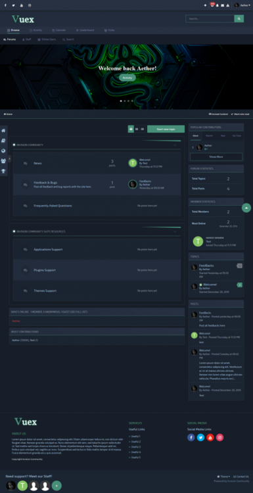
Task: Open the Instagram icon in the top bar
Action: pyautogui.click(x=30, y=5)
